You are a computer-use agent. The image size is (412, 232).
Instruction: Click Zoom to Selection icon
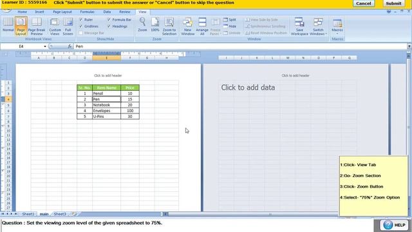169,26
